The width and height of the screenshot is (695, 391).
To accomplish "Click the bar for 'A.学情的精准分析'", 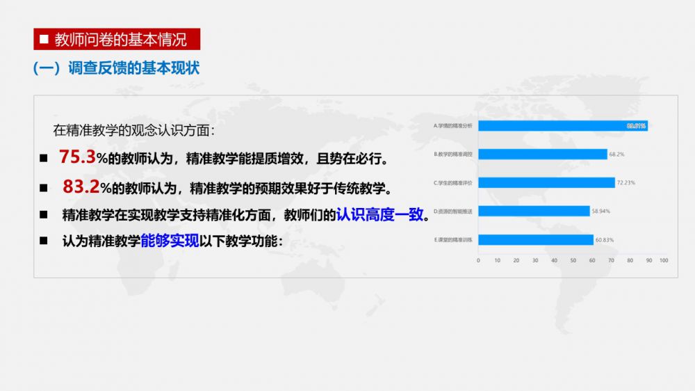I will 562,126.
